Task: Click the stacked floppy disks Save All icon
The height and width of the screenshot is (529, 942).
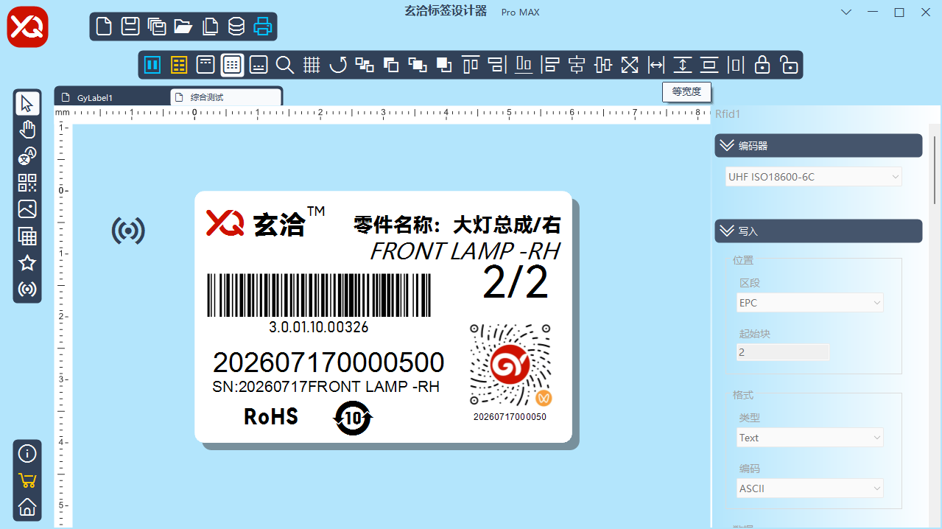Action: [x=157, y=27]
